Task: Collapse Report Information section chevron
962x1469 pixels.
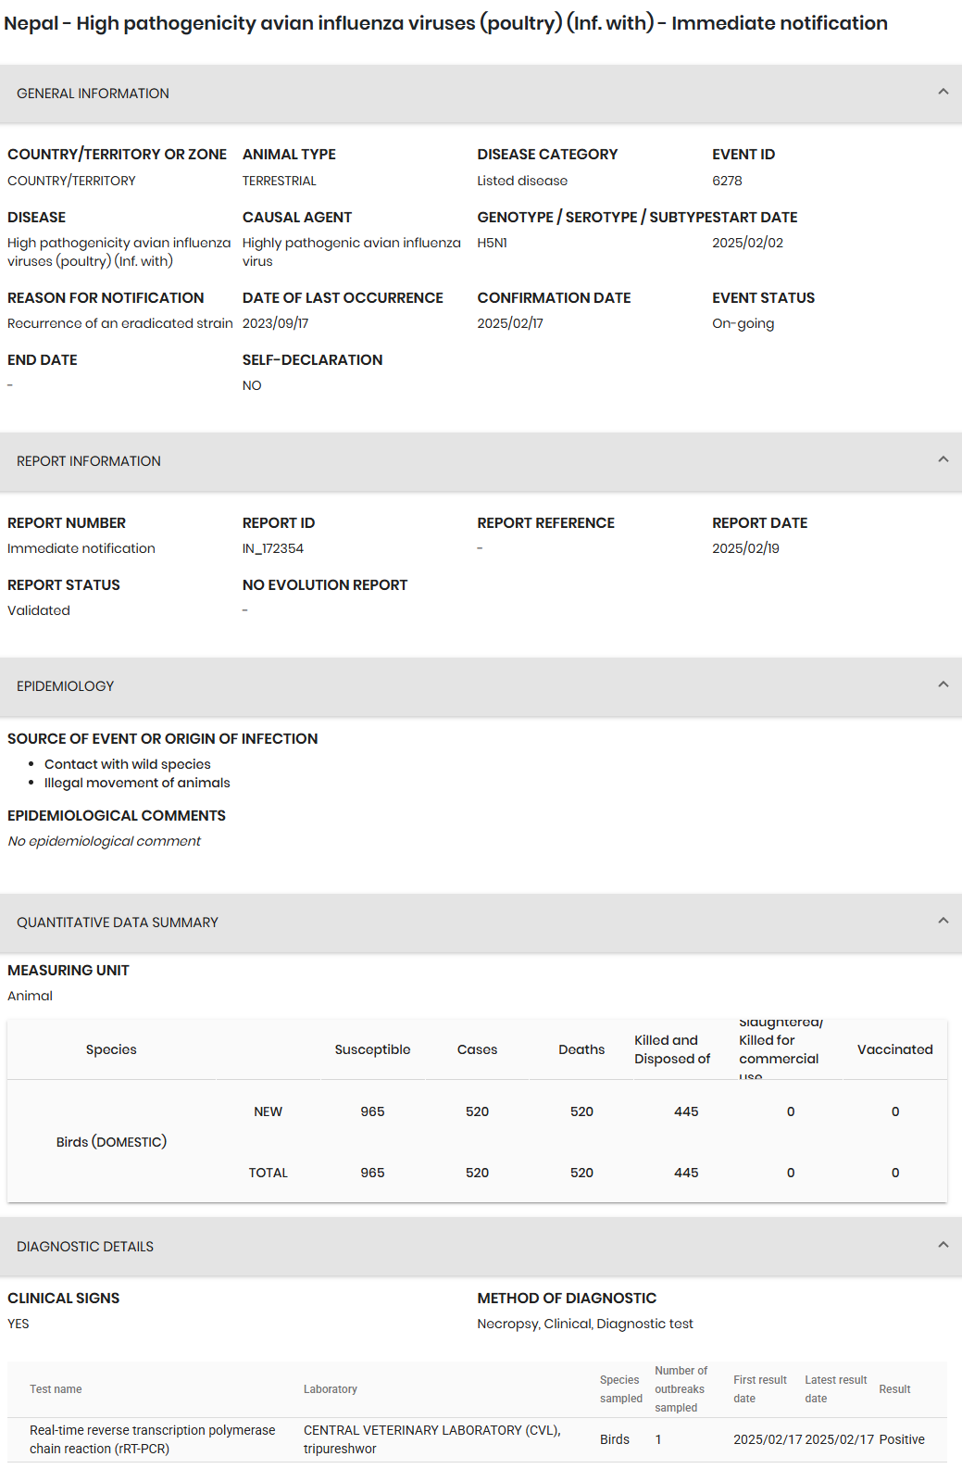Action: pyautogui.click(x=943, y=459)
